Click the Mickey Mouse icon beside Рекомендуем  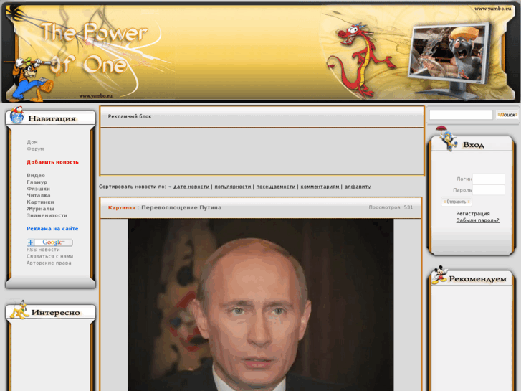tap(439, 275)
